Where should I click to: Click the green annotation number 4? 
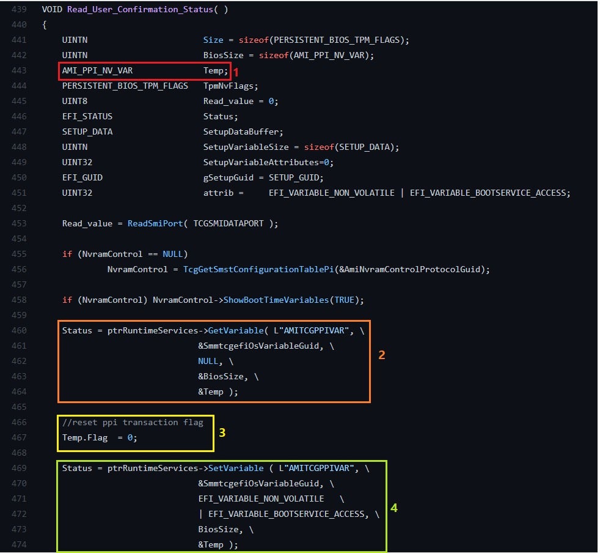(394, 508)
